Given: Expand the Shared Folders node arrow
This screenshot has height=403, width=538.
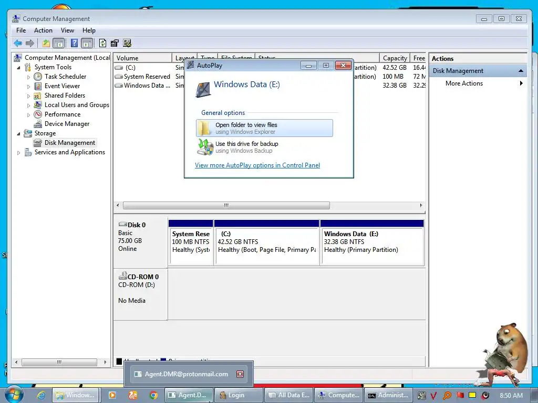Looking at the screenshot, I should pyautogui.click(x=29, y=96).
